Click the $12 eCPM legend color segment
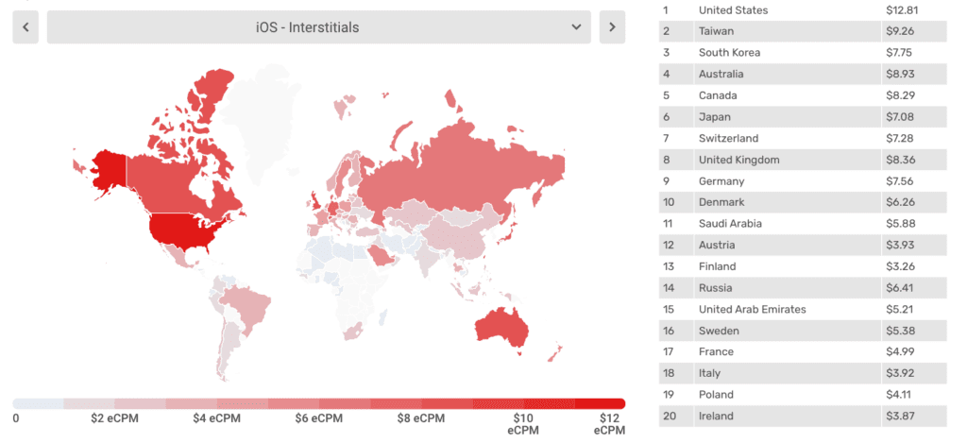Image resolution: width=967 pixels, height=443 pixels. [600, 403]
